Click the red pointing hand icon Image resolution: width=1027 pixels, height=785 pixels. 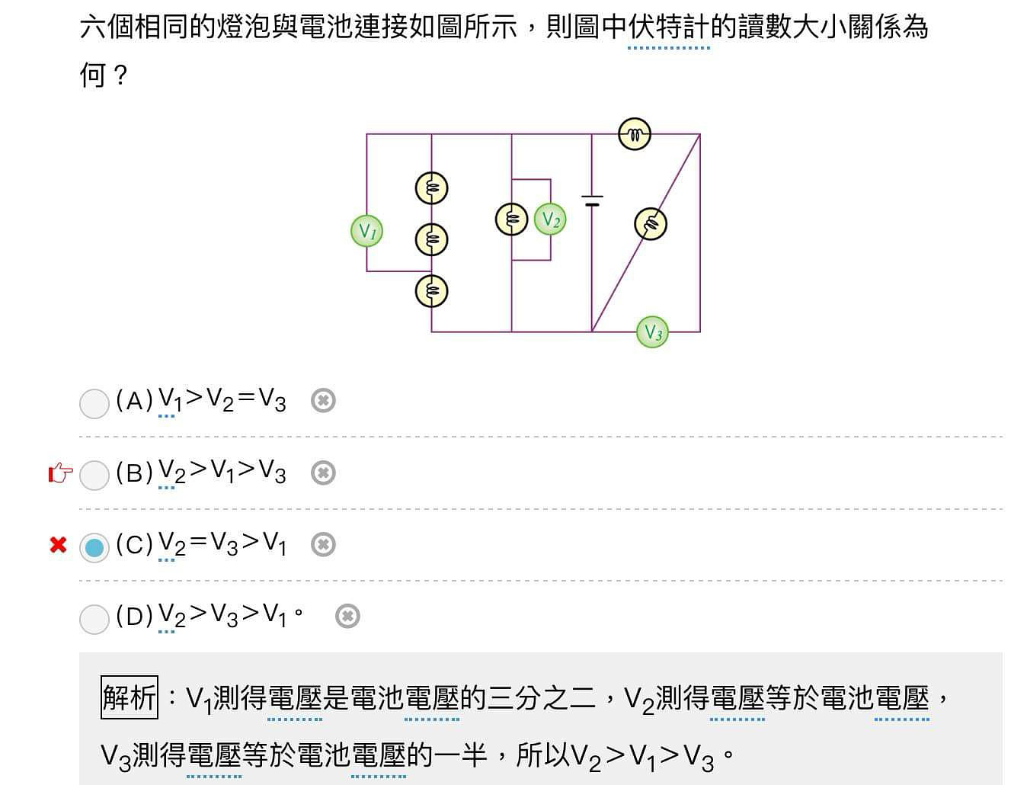[x=61, y=473]
